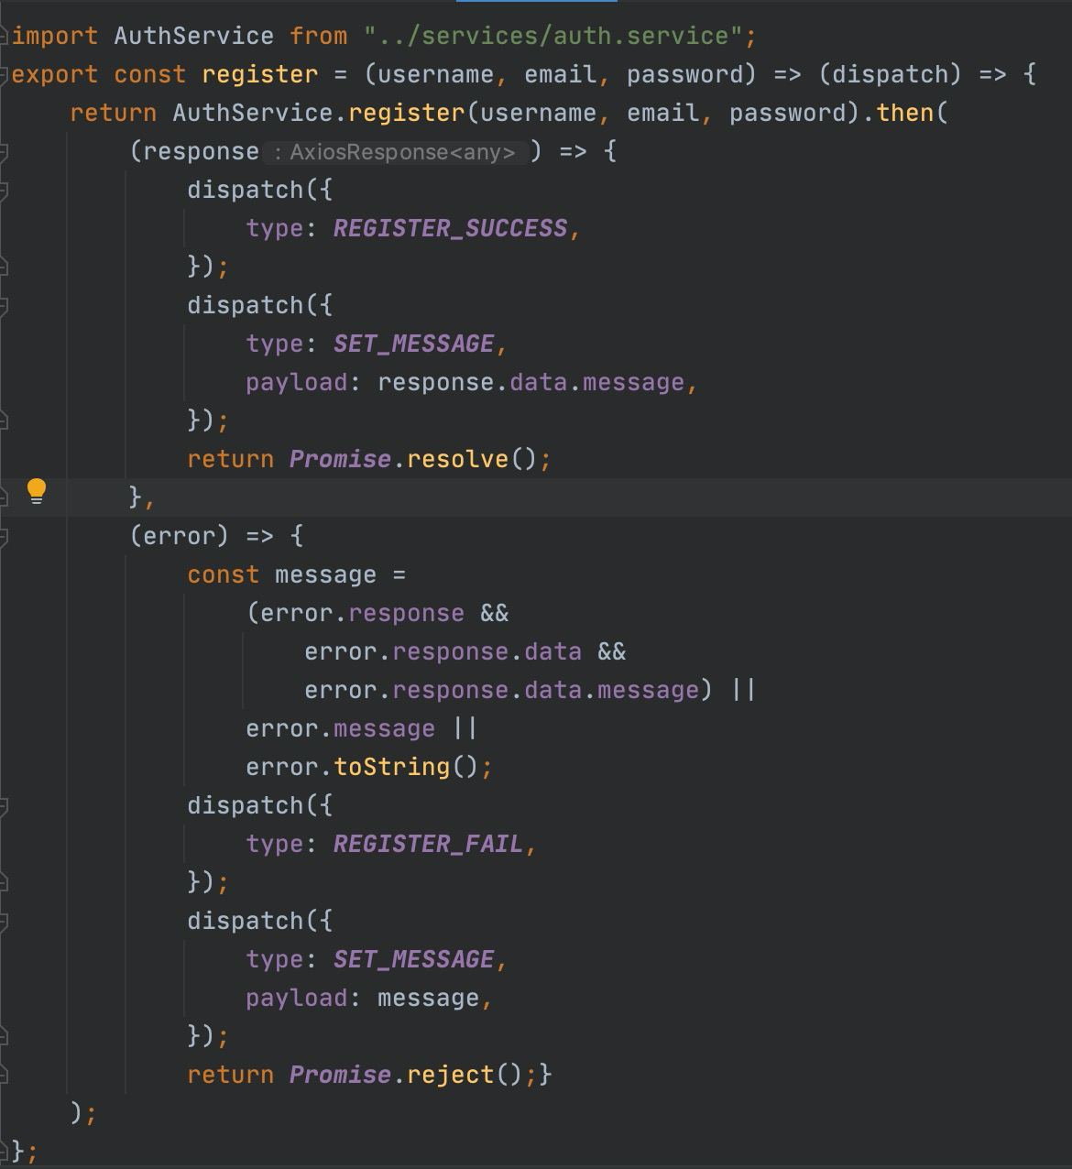Collapse the (error) arrow function fold marker
Screen dimensions: 1072x1169
(5, 536)
